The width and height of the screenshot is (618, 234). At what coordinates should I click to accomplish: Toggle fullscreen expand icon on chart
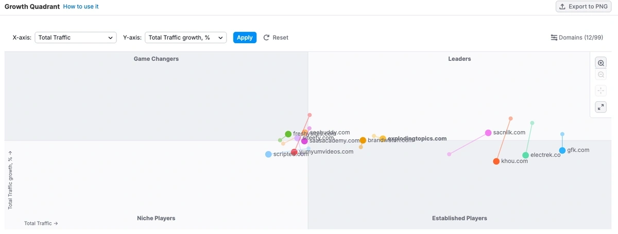[600, 107]
